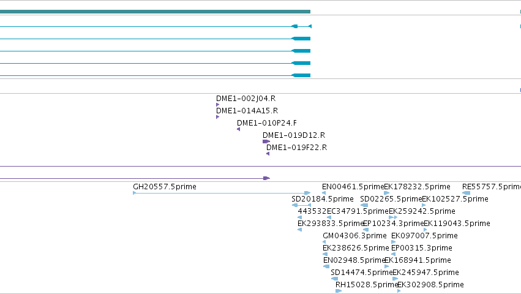Select the EP00315.3prime label
This screenshot has width=521, height=294.
click(422, 248)
